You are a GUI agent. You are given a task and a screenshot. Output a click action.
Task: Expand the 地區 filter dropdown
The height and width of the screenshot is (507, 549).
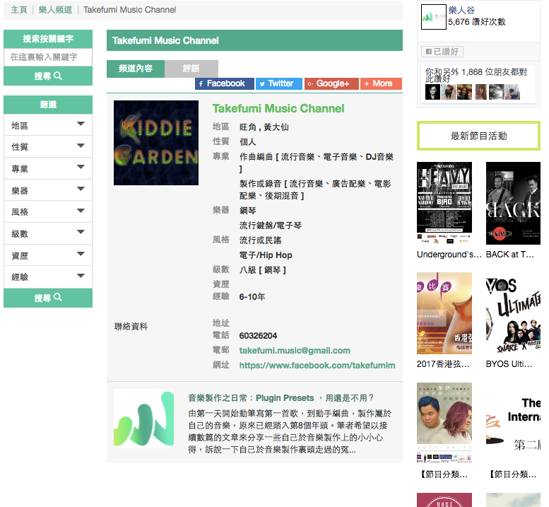tap(48, 125)
